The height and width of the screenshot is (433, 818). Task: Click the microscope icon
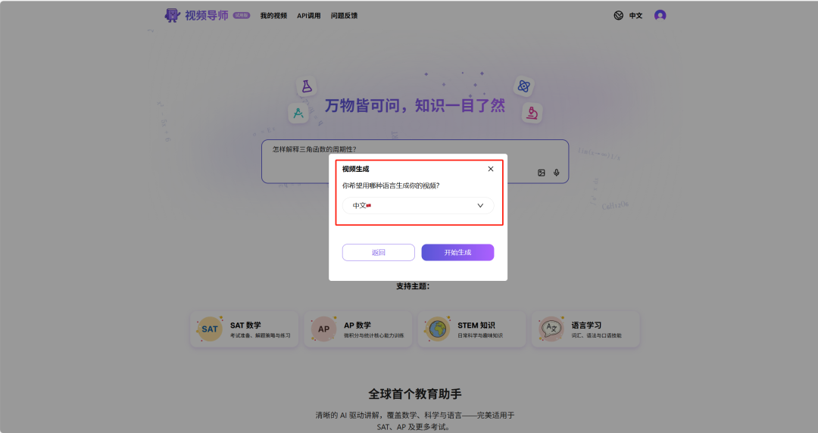pyautogui.click(x=532, y=113)
